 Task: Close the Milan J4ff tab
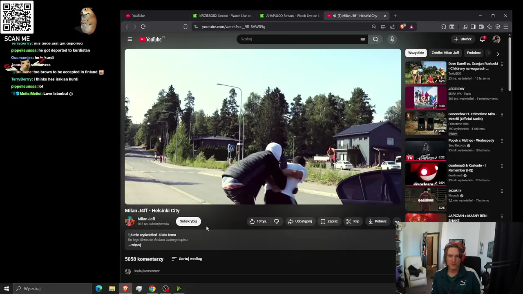click(x=385, y=16)
